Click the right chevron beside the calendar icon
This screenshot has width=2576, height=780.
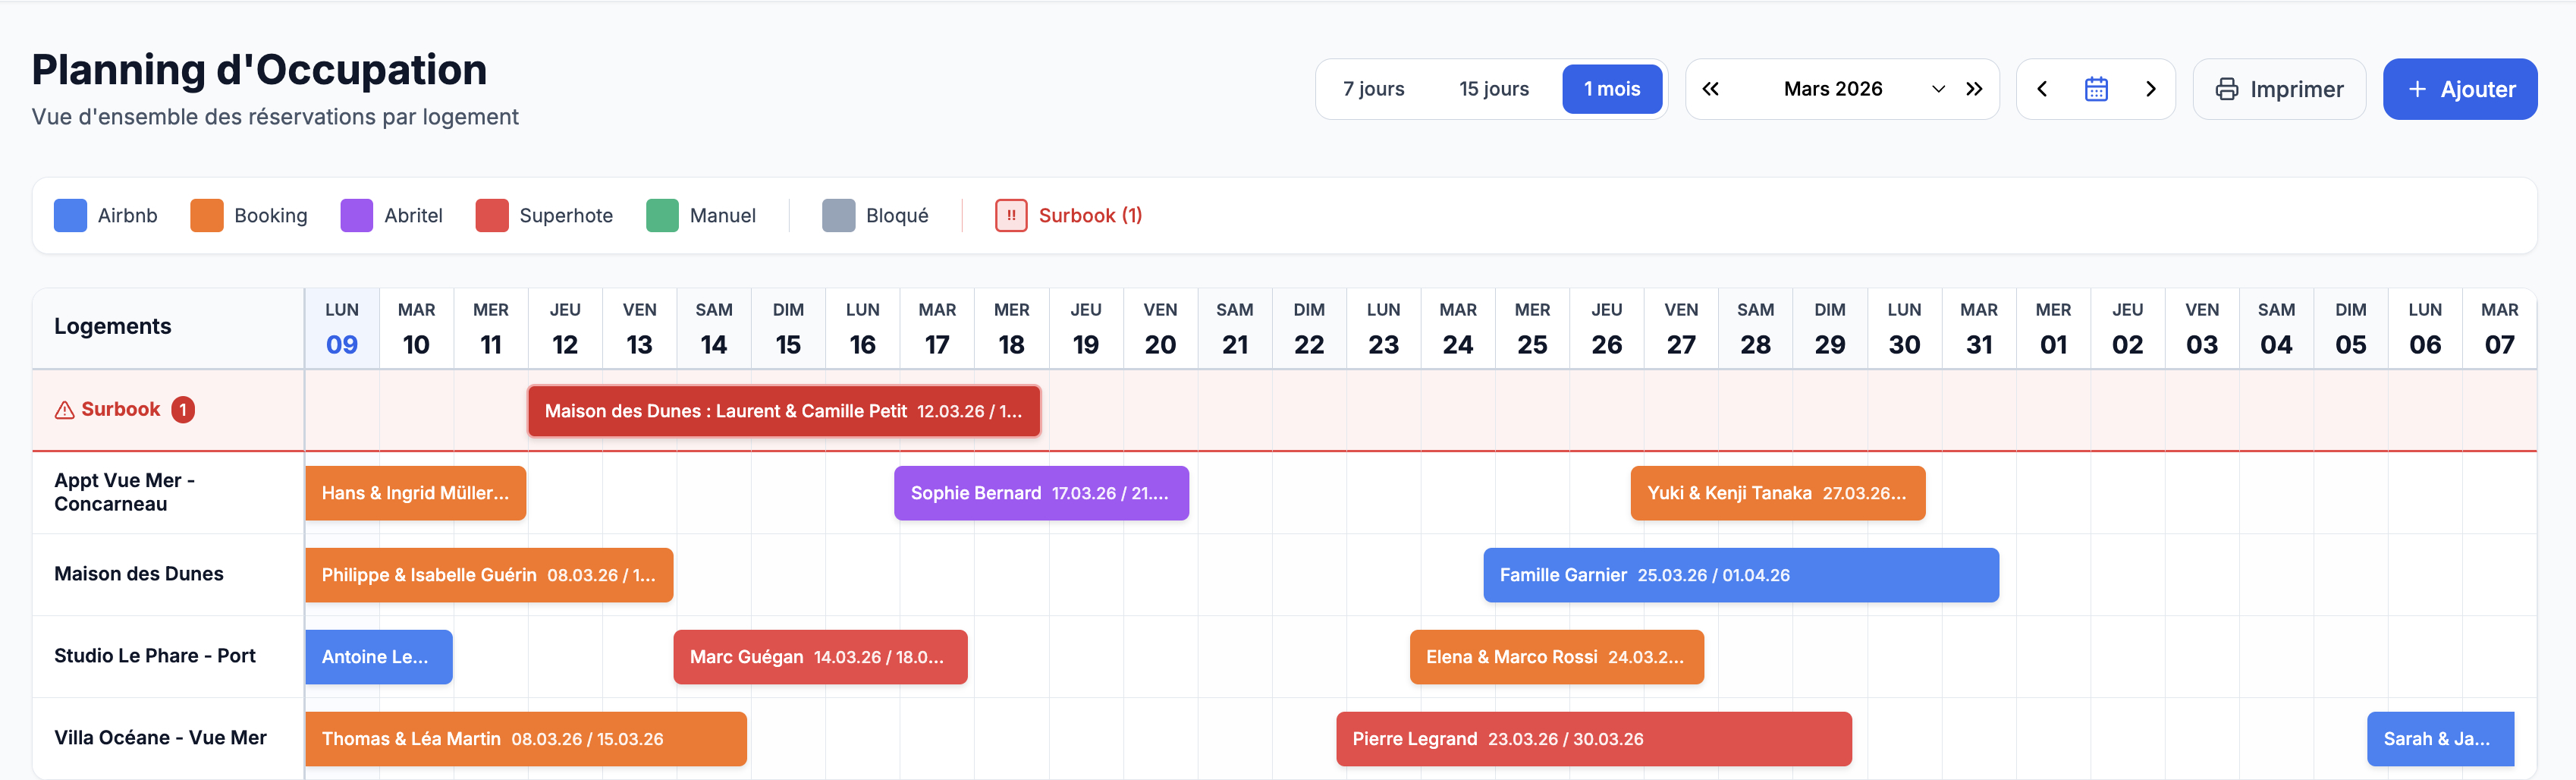(x=2152, y=89)
